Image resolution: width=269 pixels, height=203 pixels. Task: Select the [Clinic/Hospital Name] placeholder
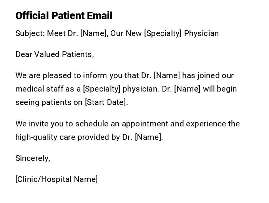56,179
